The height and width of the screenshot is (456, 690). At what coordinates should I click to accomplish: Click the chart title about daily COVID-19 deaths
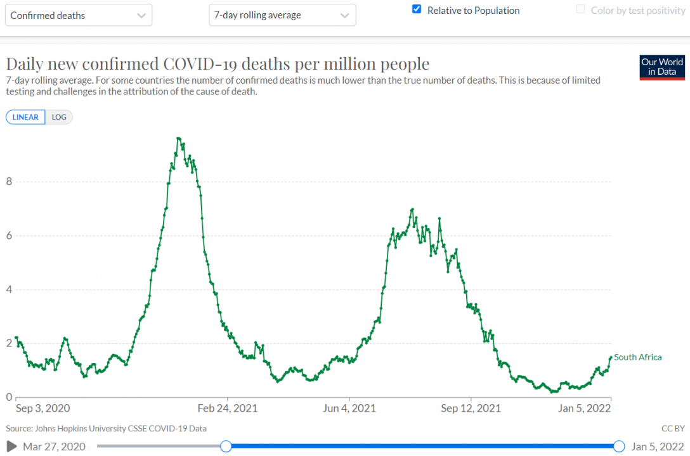(x=218, y=64)
